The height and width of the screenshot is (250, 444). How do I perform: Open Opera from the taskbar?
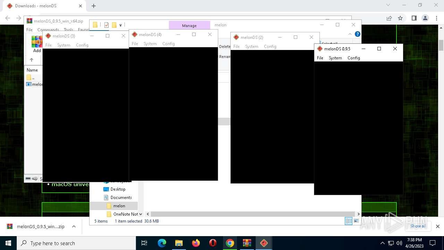(x=213, y=243)
